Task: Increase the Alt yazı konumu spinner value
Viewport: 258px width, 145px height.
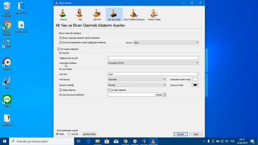Action: 164,94
